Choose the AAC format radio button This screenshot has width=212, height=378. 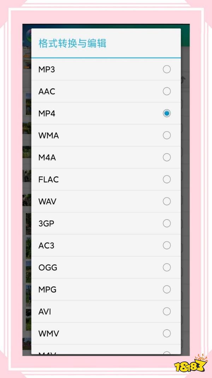pos(167,91)
